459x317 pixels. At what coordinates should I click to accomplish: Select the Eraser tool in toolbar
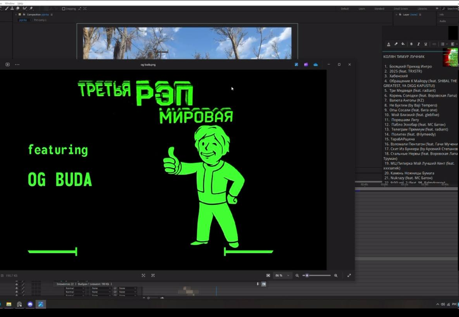(18, 9)
